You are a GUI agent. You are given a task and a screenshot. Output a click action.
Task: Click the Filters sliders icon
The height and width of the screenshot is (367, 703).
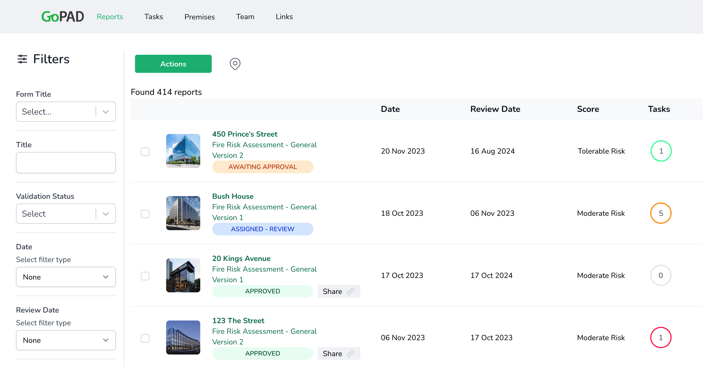(22, 59)
